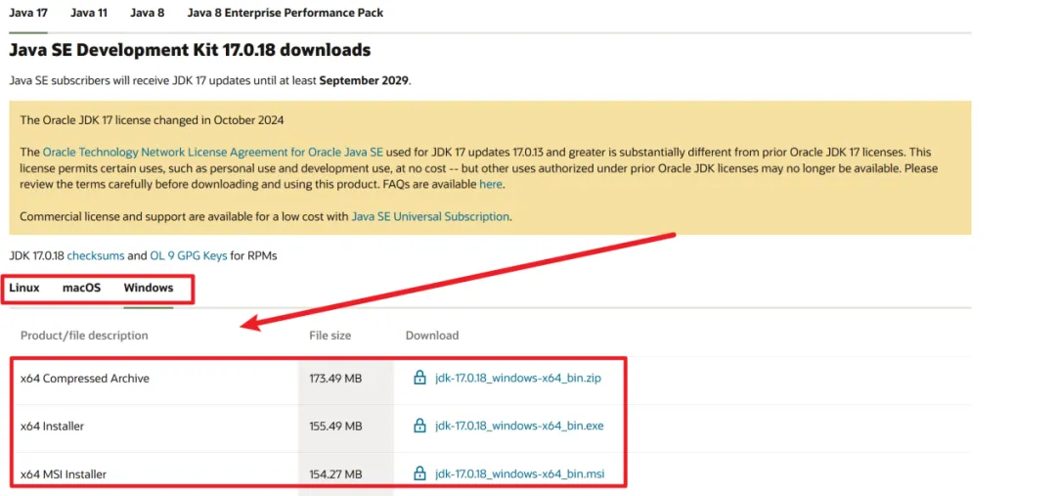Viewport: 1056px width, 496px height.
Task: Click the 'Product/file description' column header
Action: (84, 336)
